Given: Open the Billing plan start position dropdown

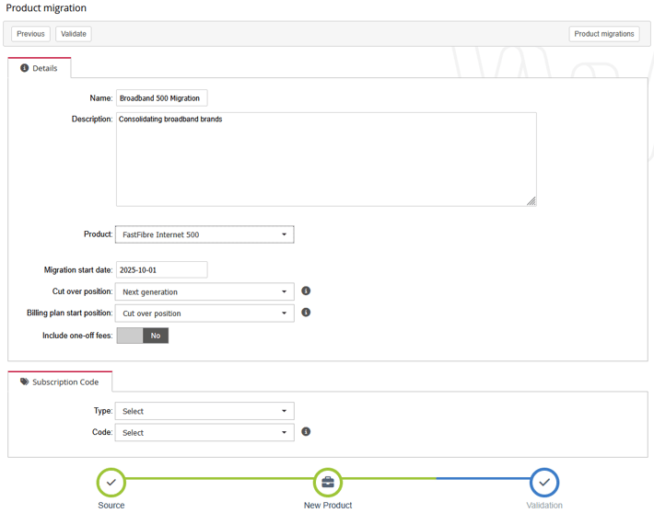Looking at the screenshot, I should tap(204, 313).
